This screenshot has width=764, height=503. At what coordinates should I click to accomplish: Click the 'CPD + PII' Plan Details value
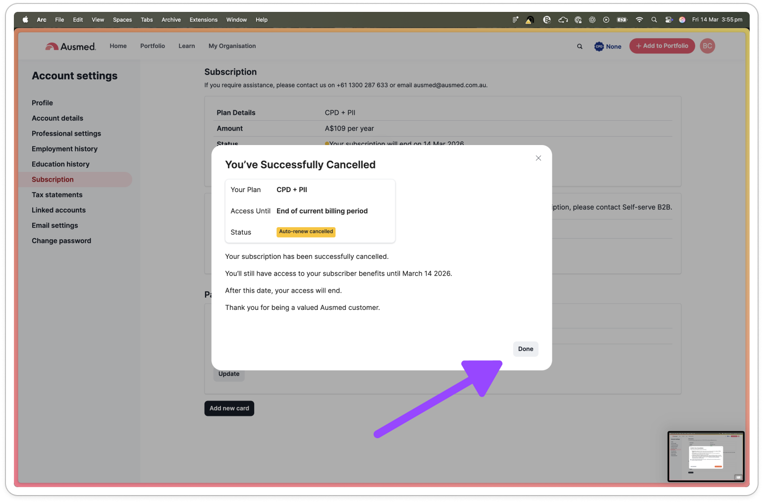click(340, 113)
